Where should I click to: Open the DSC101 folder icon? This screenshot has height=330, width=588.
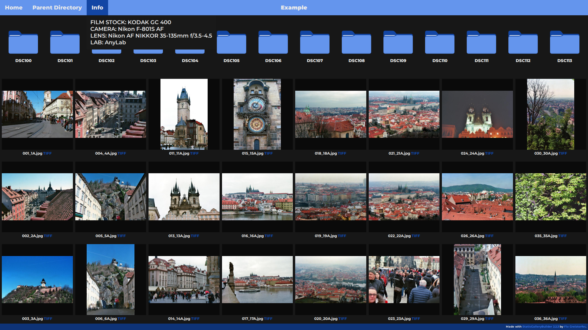pyautogui.click(x=65, y=43)
